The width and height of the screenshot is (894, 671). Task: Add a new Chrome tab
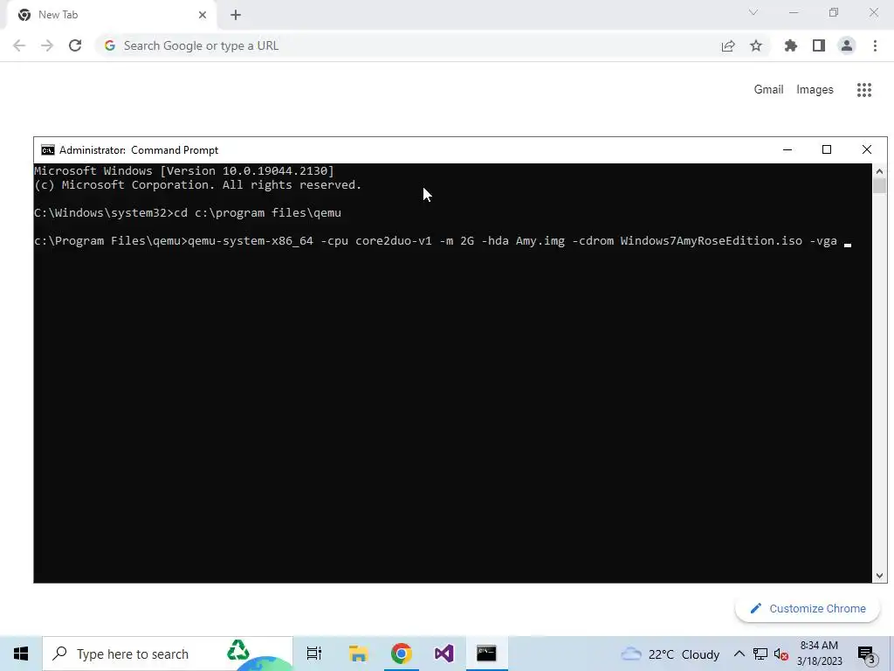(x=236, y=15)
